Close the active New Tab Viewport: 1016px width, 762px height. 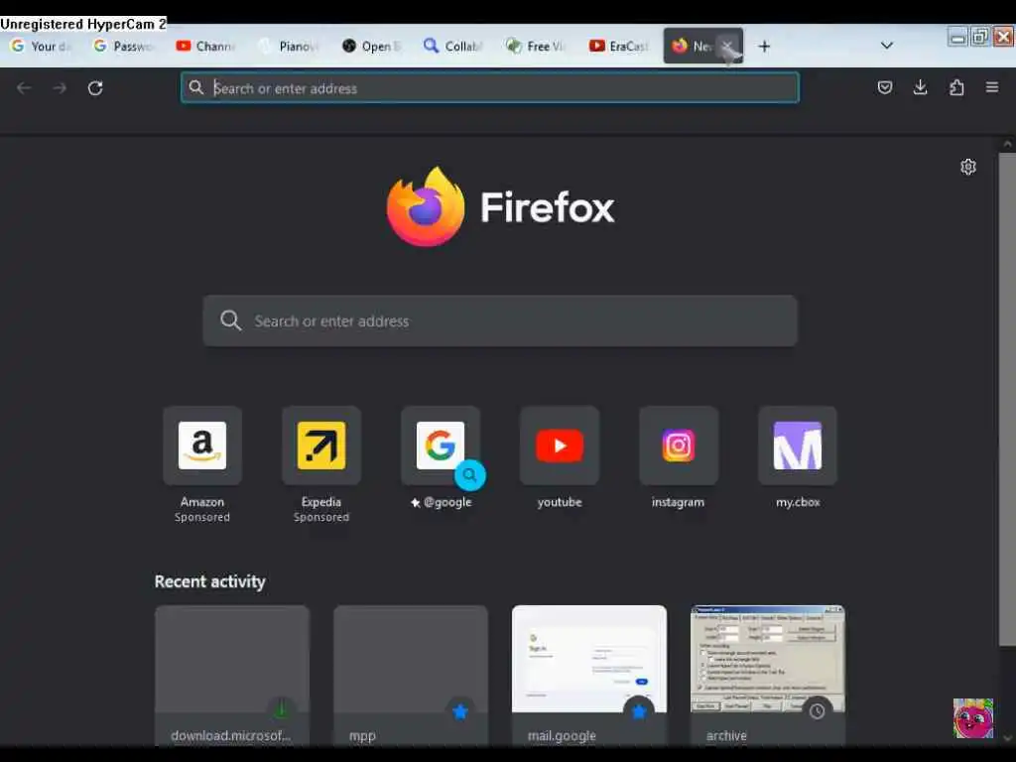pyautogui.click(x=727, y=46)
